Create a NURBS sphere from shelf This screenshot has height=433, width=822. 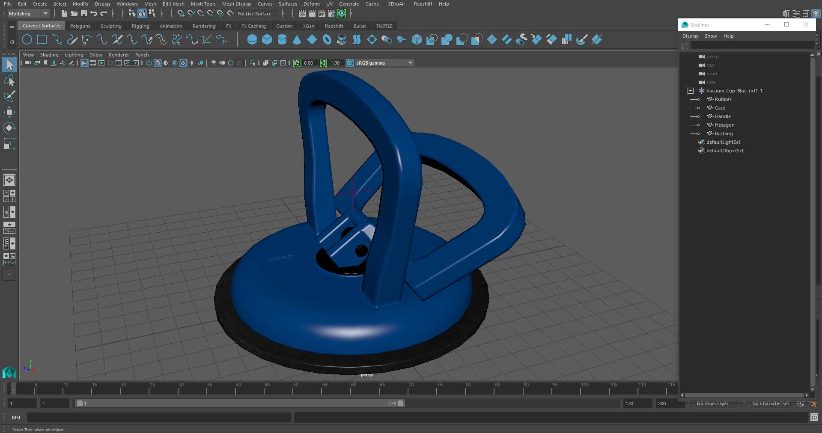tap(252, 40)
